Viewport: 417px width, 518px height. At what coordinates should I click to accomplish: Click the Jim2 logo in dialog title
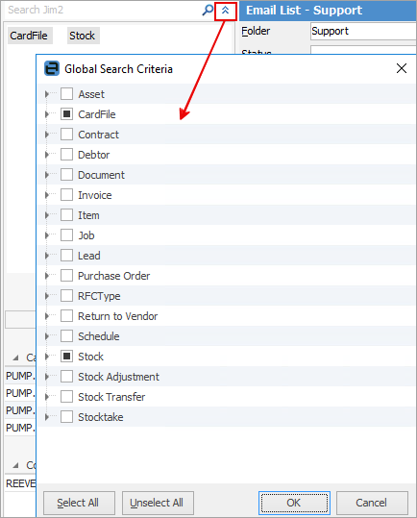[x=52, y=68]
